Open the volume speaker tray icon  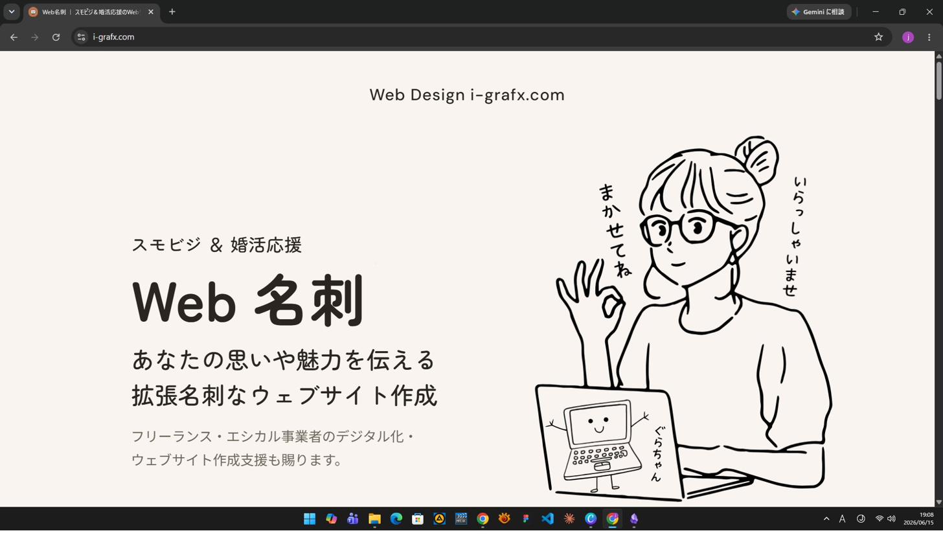click(x=891, y=519)
